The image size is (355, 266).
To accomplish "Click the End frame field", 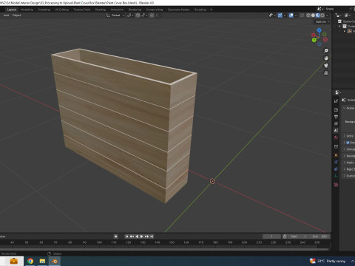I will (x=319, y=236).
